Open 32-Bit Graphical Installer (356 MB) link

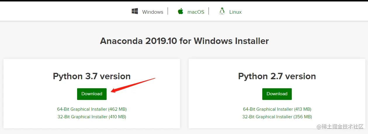[x=277, y=117]
